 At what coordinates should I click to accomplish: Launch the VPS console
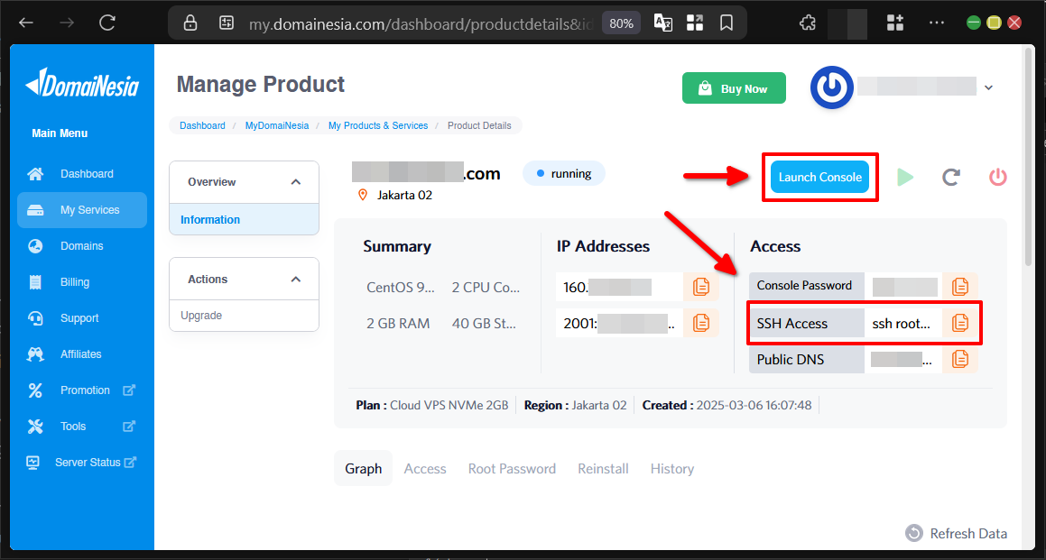coord(819,177)
